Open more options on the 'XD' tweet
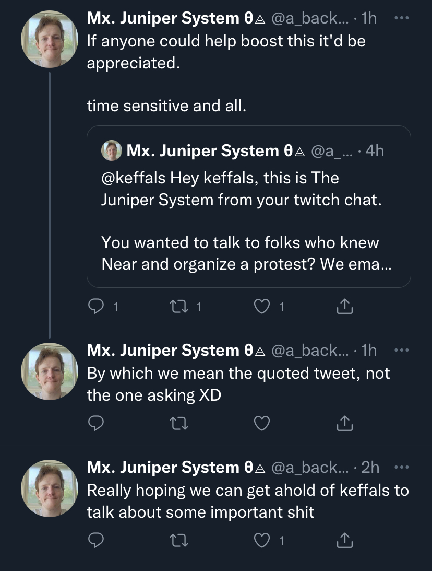Viewport: 432px width, 571px height. point(401,350)
